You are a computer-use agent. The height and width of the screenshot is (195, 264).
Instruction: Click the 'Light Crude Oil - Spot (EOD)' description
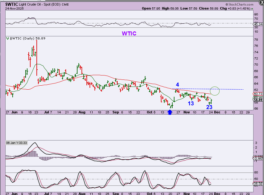pyautogui.click(x=40, y=5)
